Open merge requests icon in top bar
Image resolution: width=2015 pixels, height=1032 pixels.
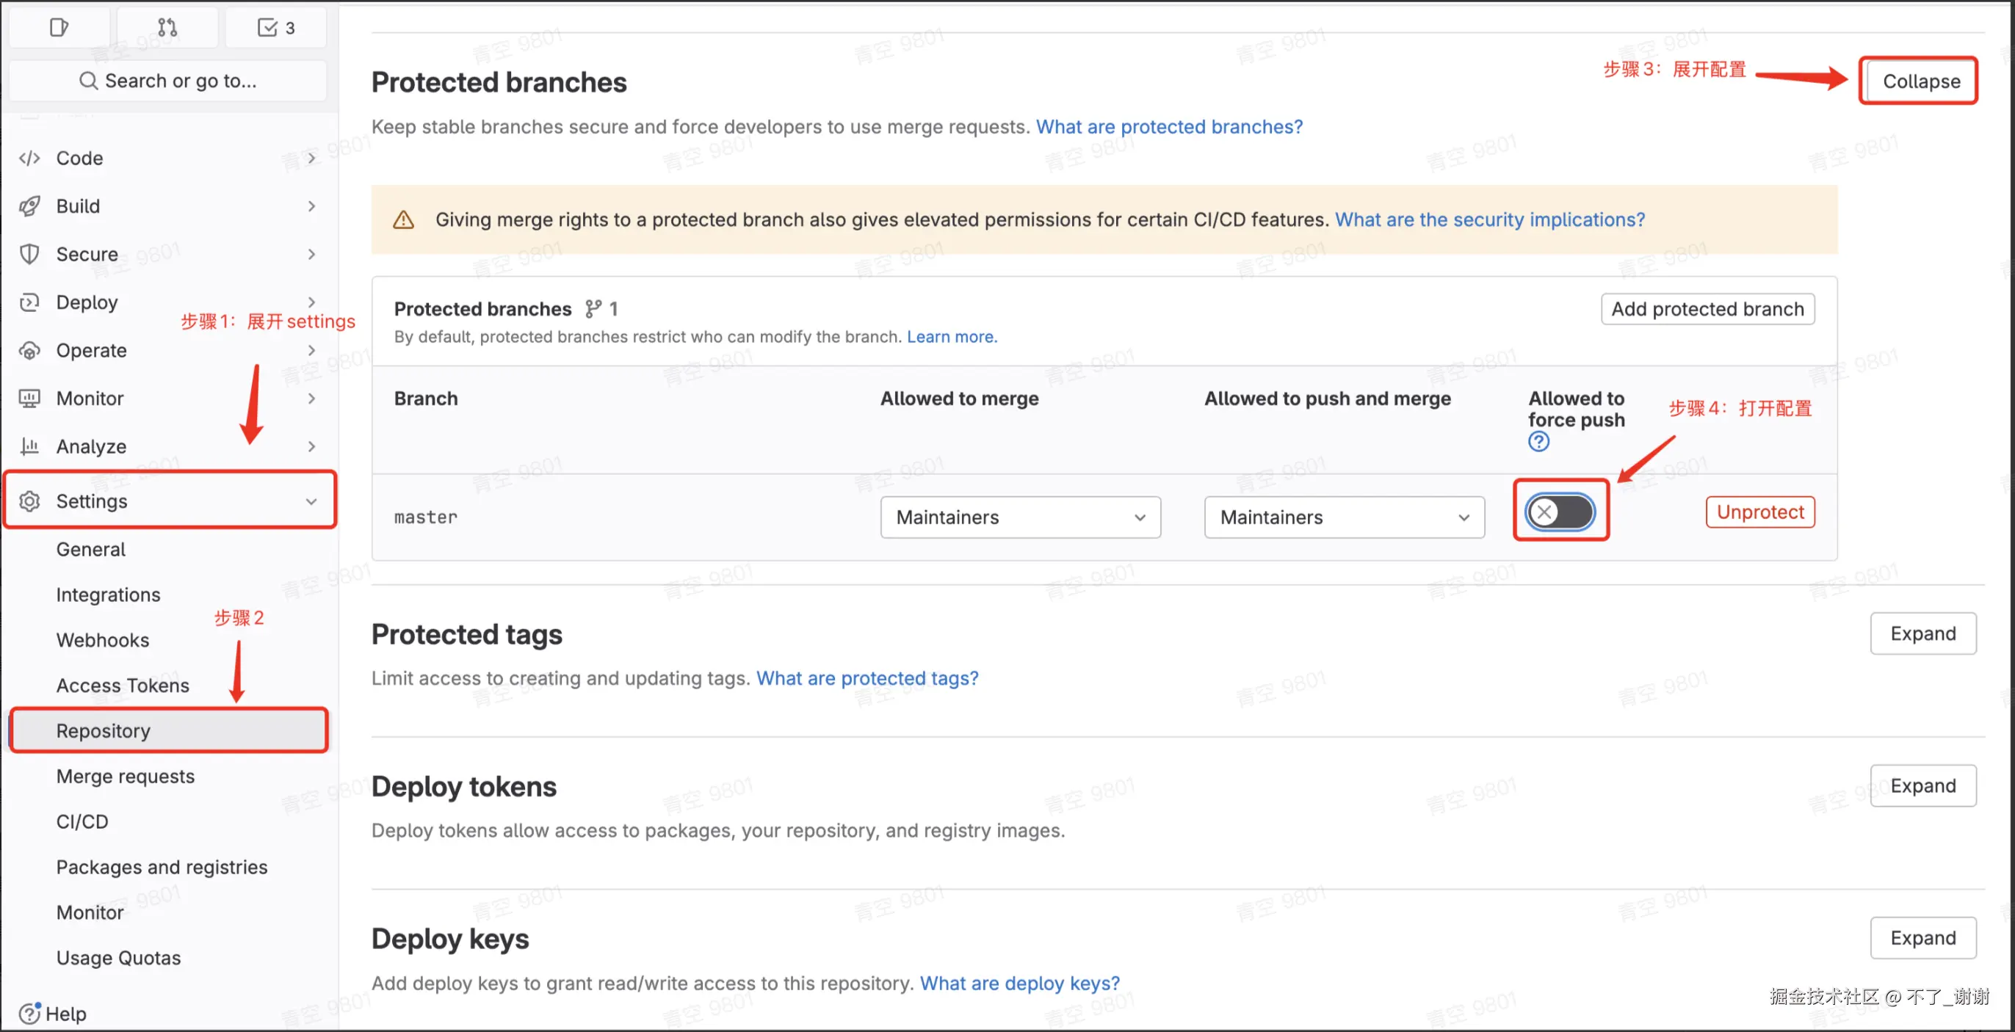[x=167, y=27]
